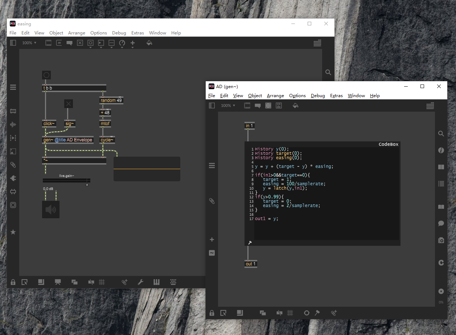This screenshot has width=456, height=335.
Task: Add a codebox with the gen~ toolbar icon
Action: 279,106
